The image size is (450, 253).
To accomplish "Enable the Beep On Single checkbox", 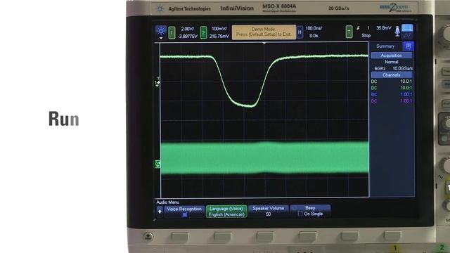I will click(300, 214).
